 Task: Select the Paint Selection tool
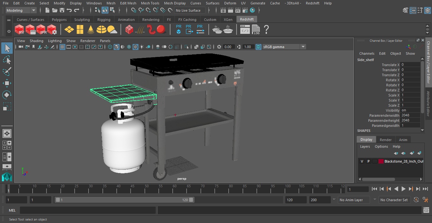click(7, 71)
